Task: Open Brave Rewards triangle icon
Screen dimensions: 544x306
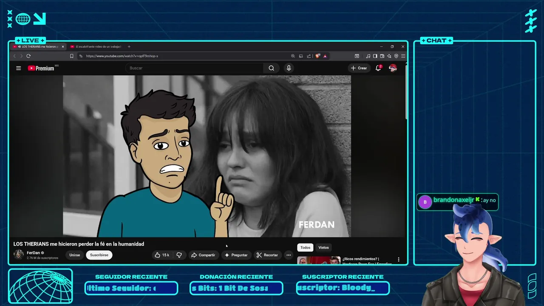Action: point(325,56)
